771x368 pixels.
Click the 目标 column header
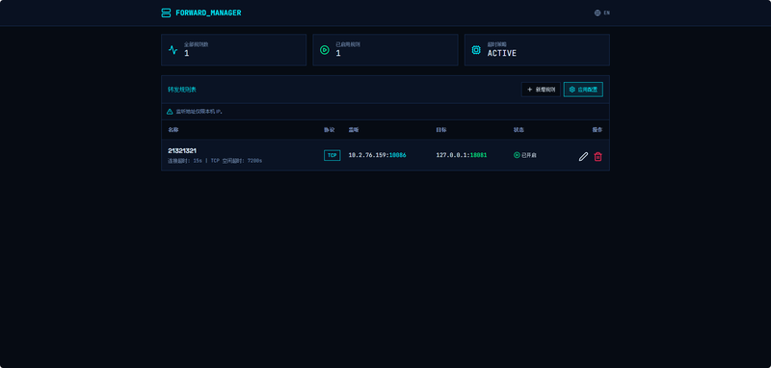point(441,130)
